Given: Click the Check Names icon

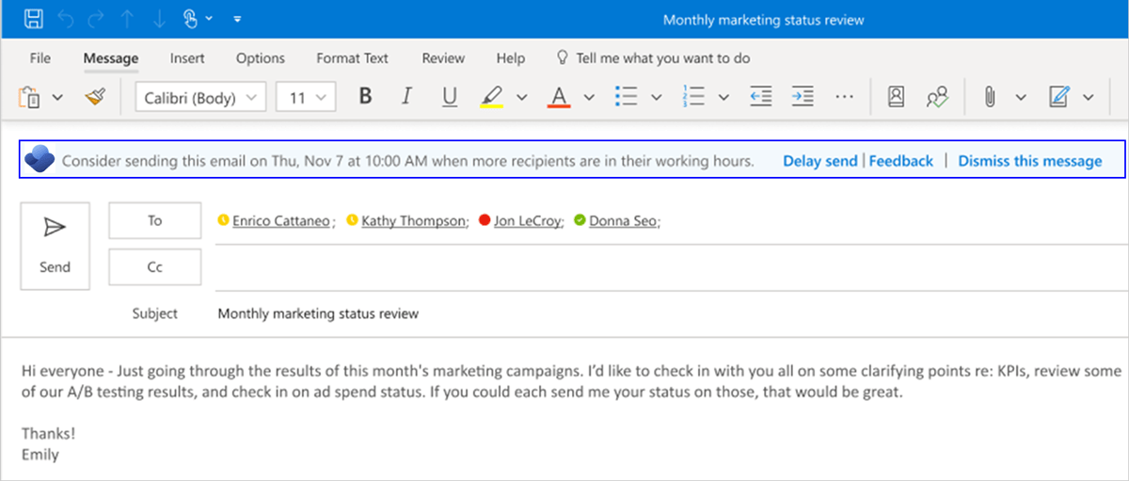Looking at the screenshot, I should tap(937, 97).
